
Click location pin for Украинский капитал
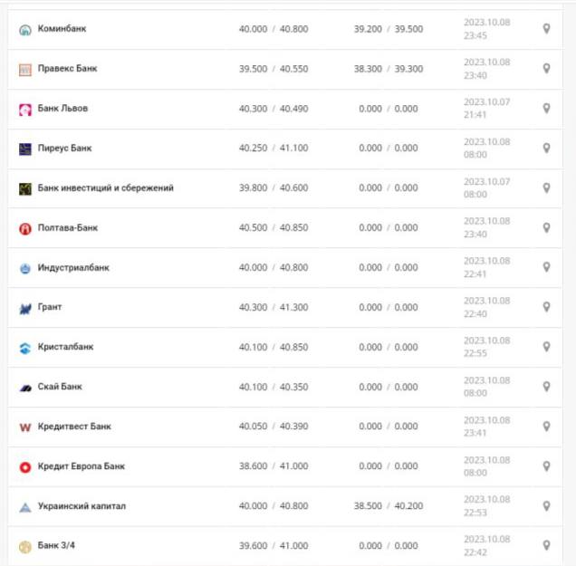[546, 506]
